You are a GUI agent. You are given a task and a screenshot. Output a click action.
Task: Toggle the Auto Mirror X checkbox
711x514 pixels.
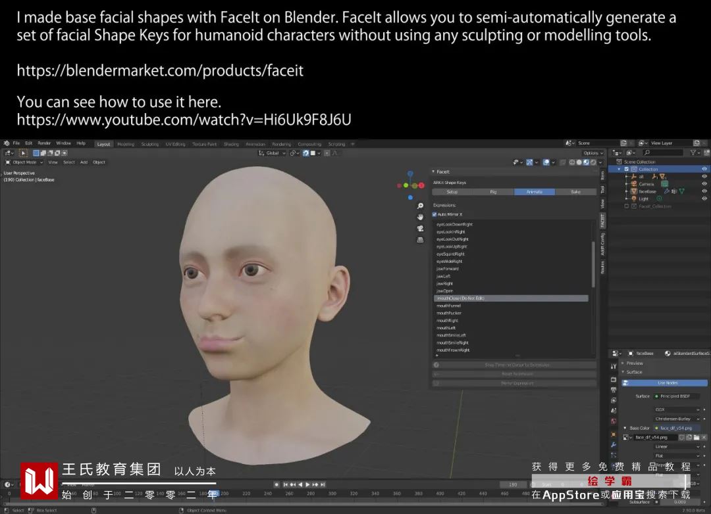point(434,215)
